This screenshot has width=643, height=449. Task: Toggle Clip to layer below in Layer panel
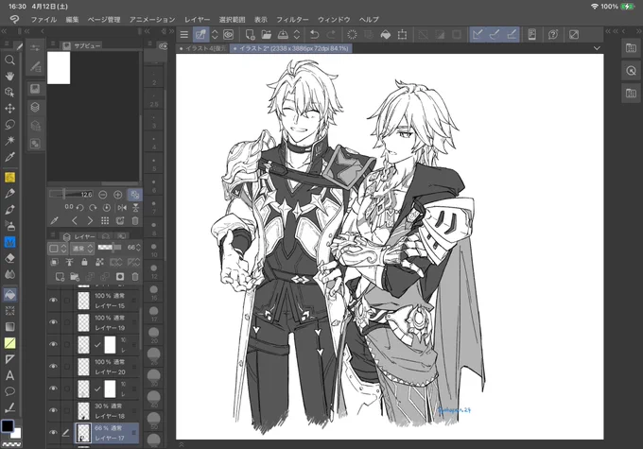[54, 262]
